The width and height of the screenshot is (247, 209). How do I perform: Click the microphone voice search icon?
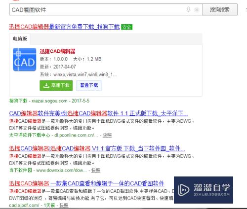pos(188,9)
